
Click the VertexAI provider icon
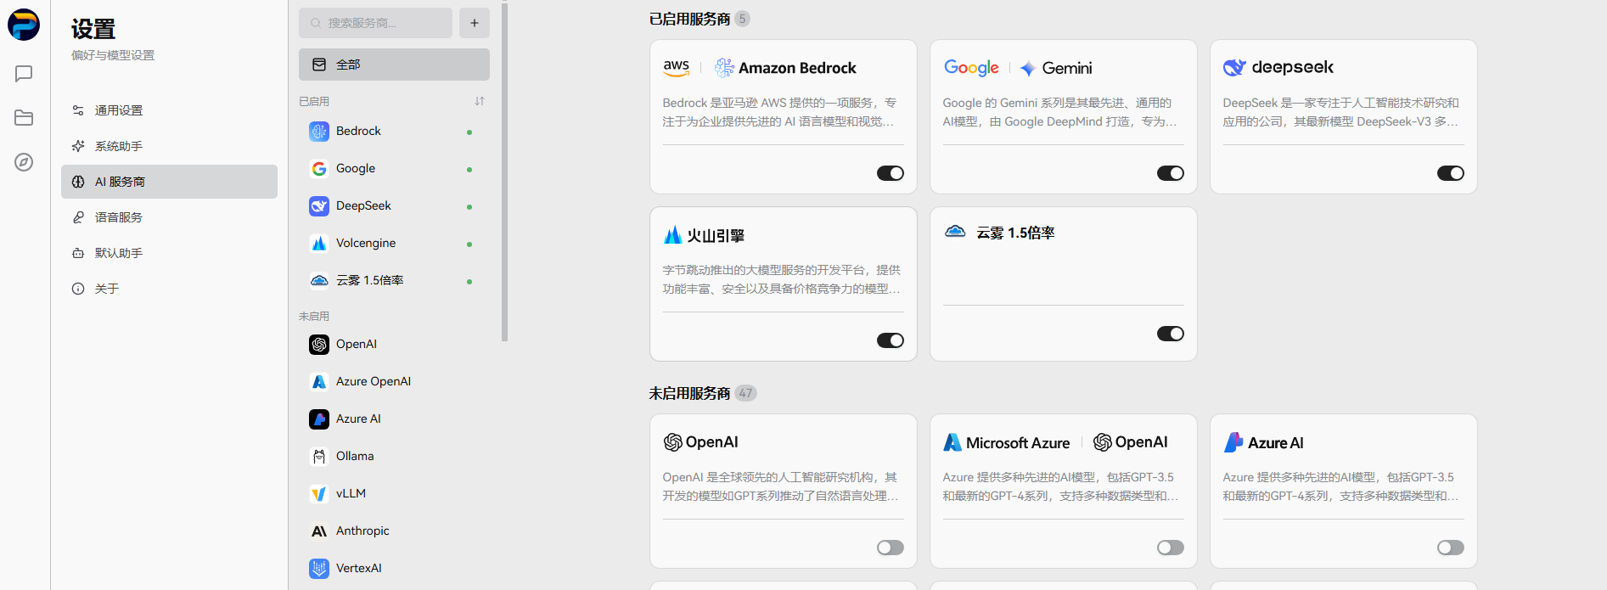tap(318, 568)
